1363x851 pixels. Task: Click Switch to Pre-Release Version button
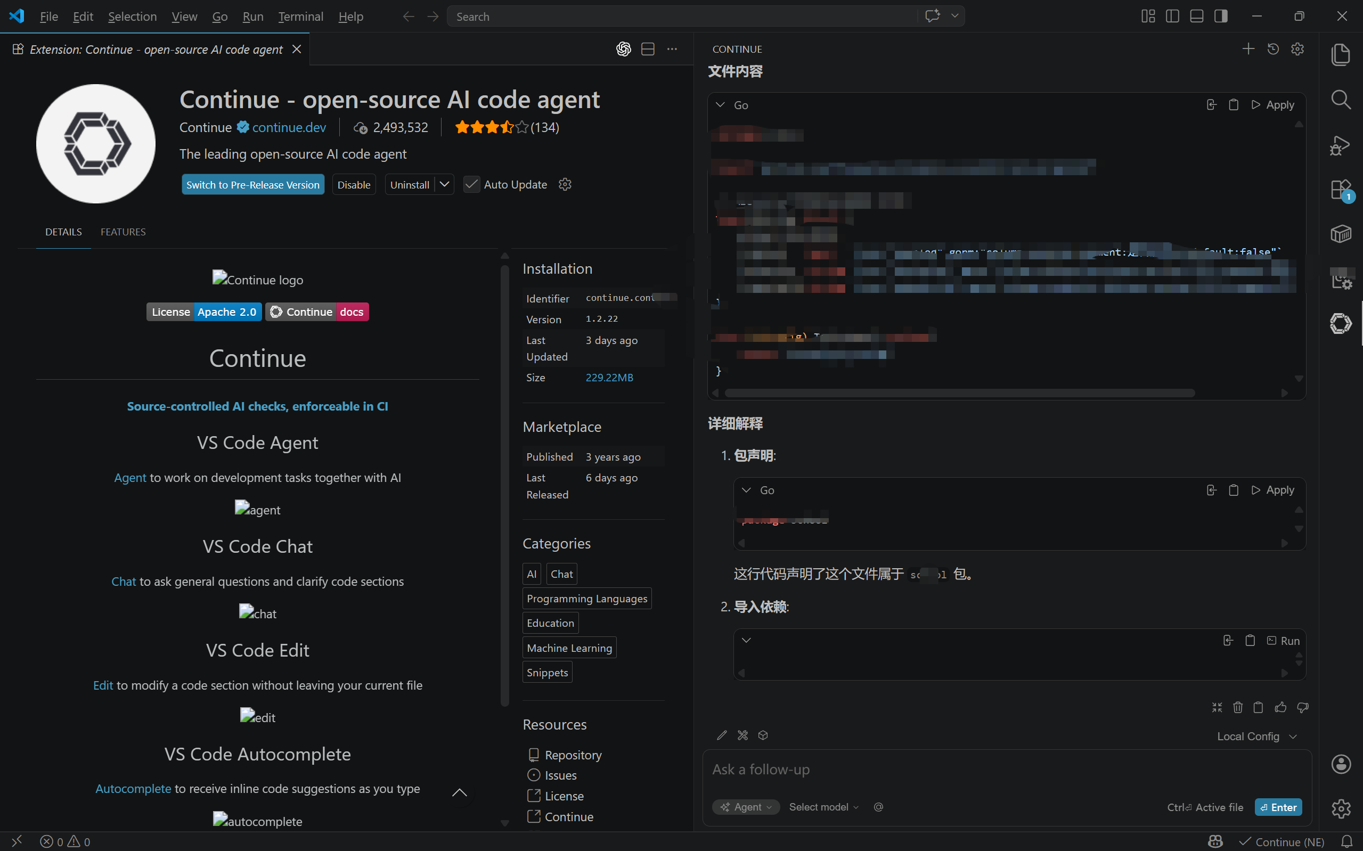coord(252,185)
